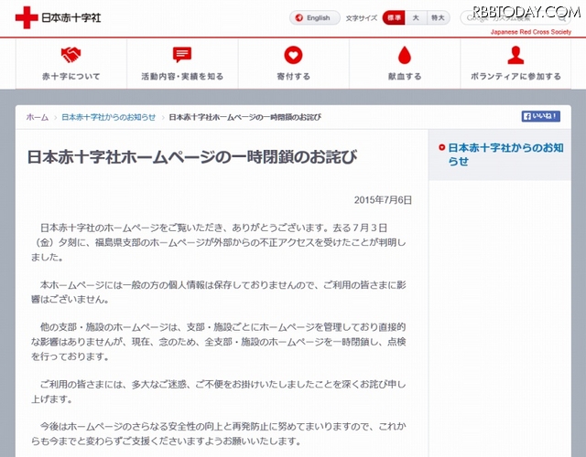The height and width of the screenshot is (457, 586).
Task: Open the ボランティアに参加する menu
Action: point(515,64)
